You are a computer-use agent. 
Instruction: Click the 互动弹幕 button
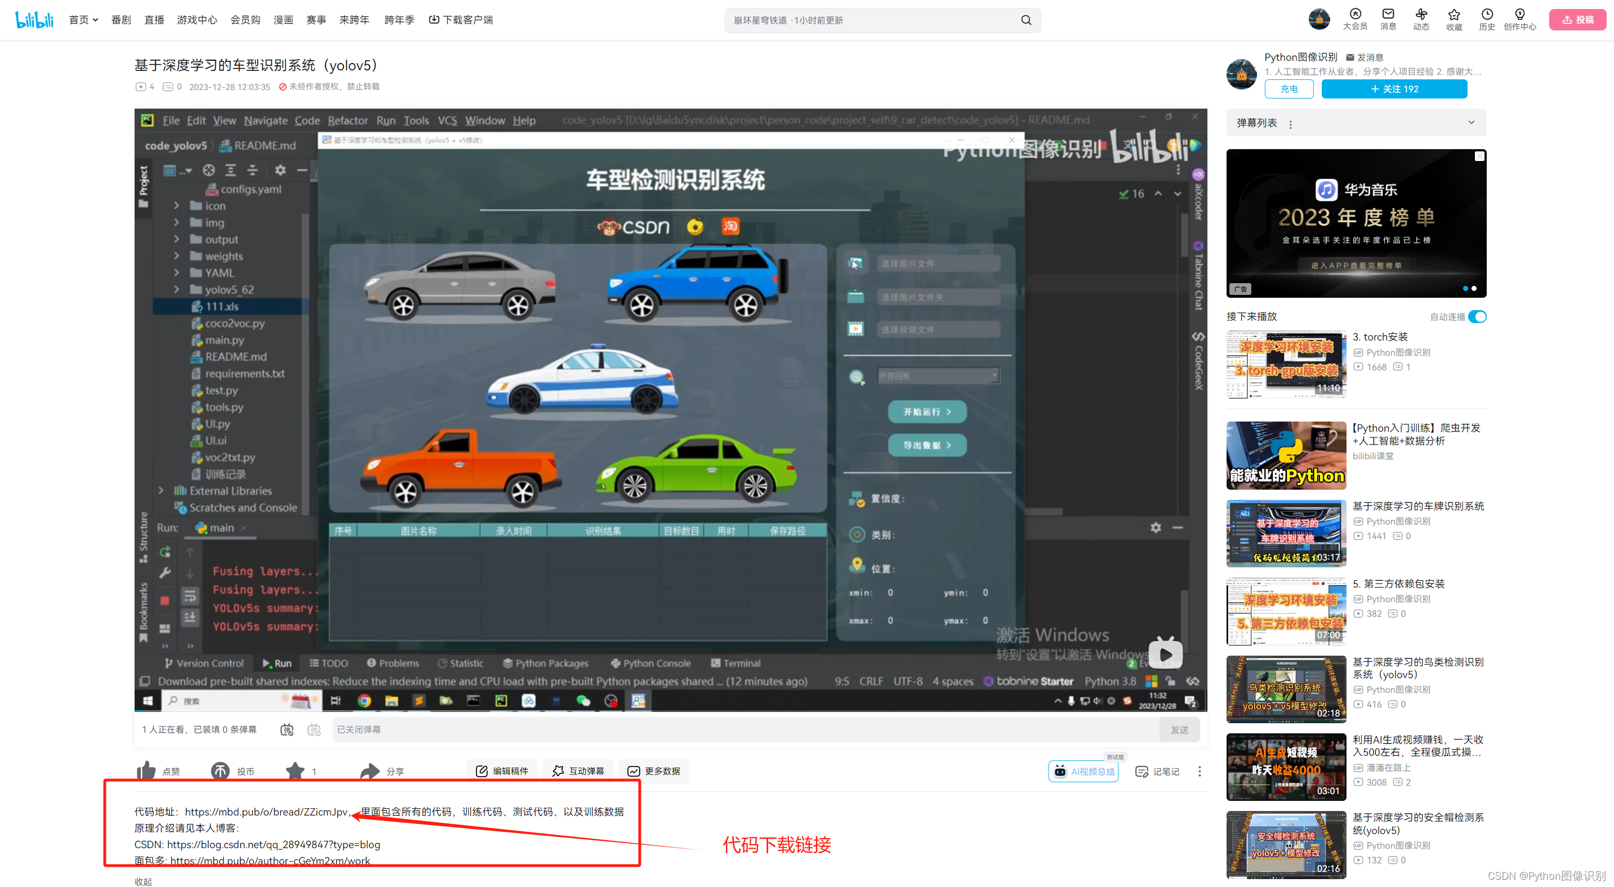[x=578, y=770]
